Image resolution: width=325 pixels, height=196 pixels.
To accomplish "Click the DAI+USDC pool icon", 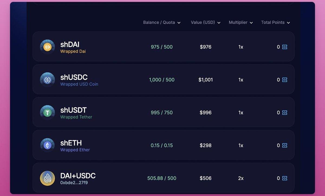I will pos(47,178).
